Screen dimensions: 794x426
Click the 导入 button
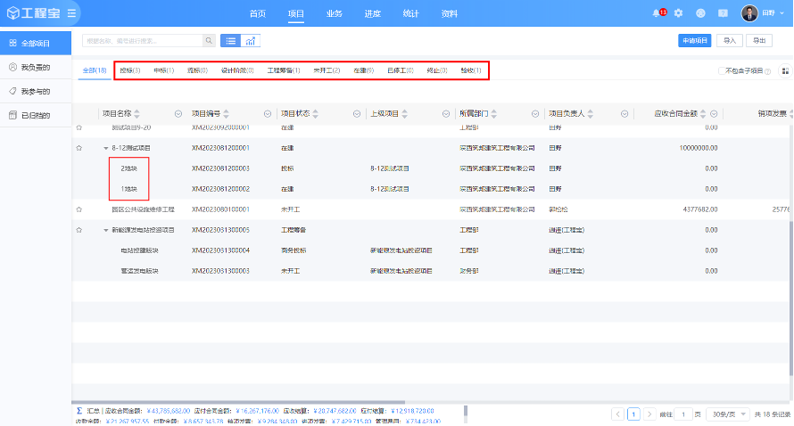click(729, 41)
